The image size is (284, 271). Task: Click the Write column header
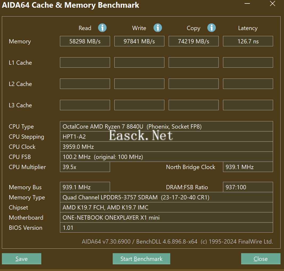139,28
